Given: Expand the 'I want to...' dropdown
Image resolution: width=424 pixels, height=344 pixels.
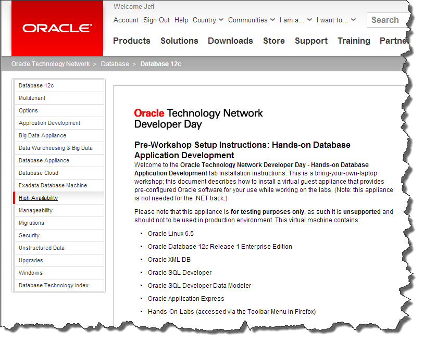Looking at the screenshot, I should pos(336,20).
